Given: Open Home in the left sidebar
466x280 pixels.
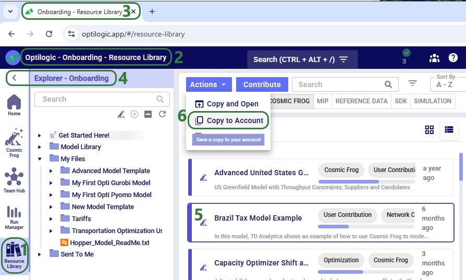Looking at the screenshot, I should [x=14, y=105].
